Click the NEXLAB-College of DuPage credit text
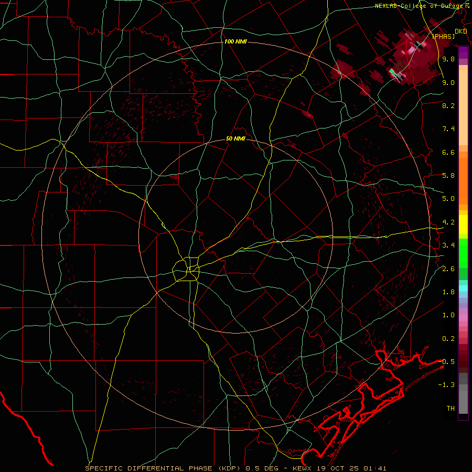Viewport: 472px width, 472px height. click(423, 6)
